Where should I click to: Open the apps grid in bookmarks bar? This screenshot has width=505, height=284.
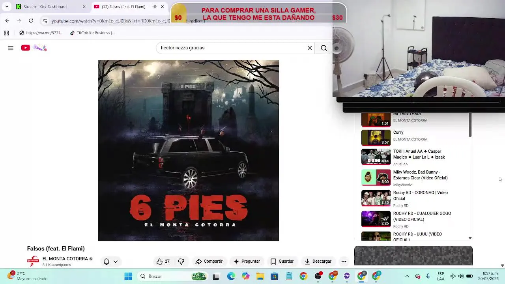6,33
